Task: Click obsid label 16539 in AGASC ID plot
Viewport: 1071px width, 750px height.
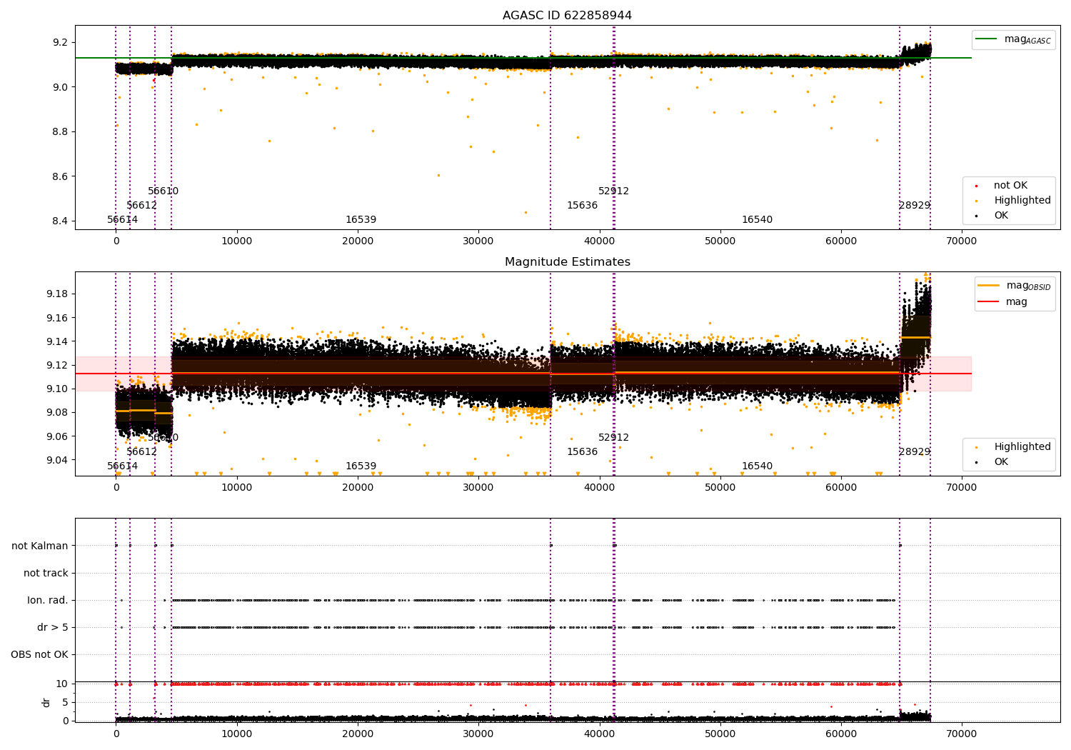Action: coord(361,220)
